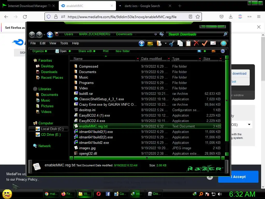265x199 pixels.
Task: Open the address bar history dropdown arrow
Action: tap(156, 34)
